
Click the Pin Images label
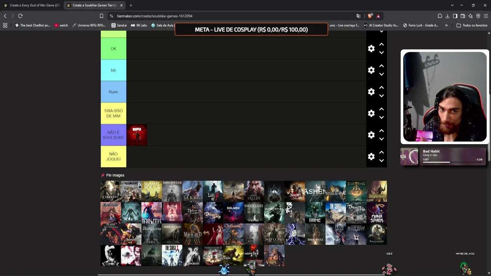point(115,175)
